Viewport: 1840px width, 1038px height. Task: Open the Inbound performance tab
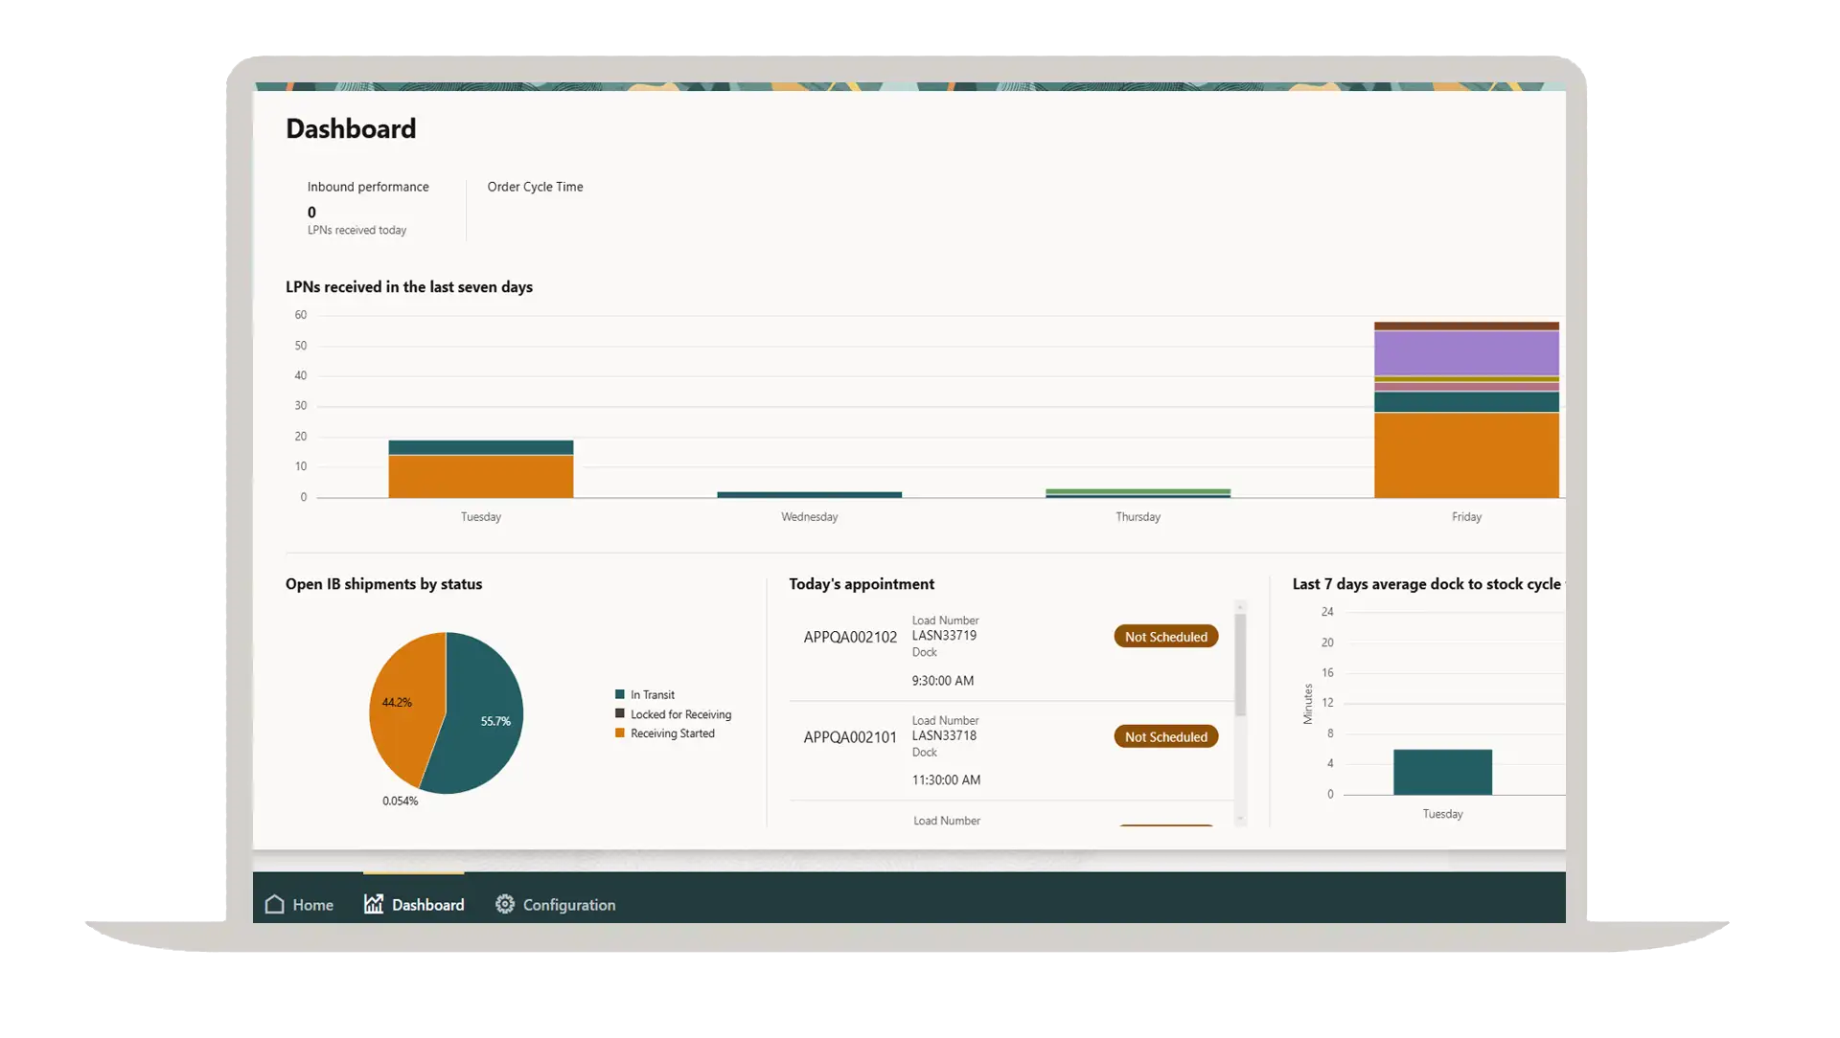(367, 187)
